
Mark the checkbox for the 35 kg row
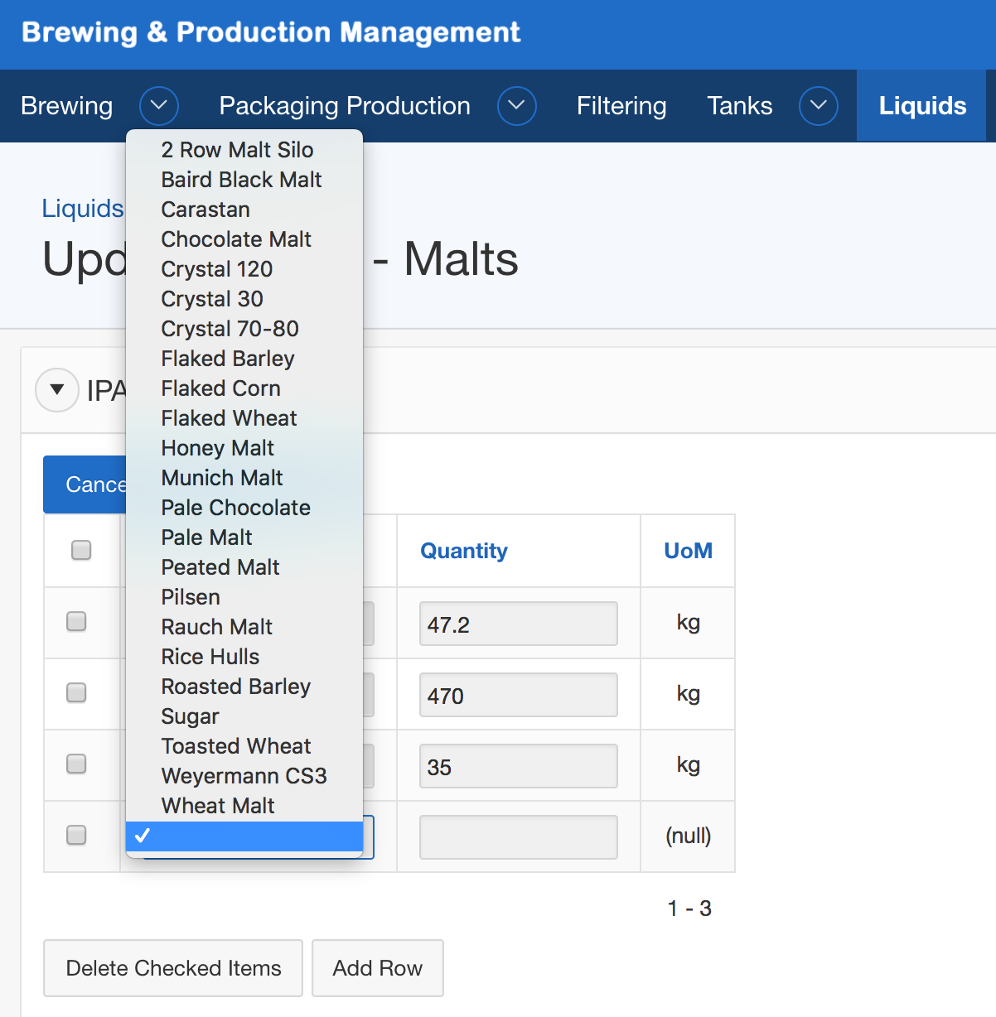tap(76, 764)
